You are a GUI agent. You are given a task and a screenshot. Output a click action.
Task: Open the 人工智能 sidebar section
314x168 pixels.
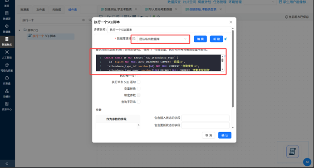7,54
